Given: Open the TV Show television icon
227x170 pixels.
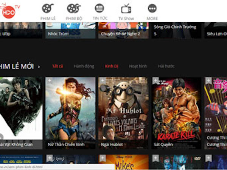Looking at the screenshot, I should (126, 9).
